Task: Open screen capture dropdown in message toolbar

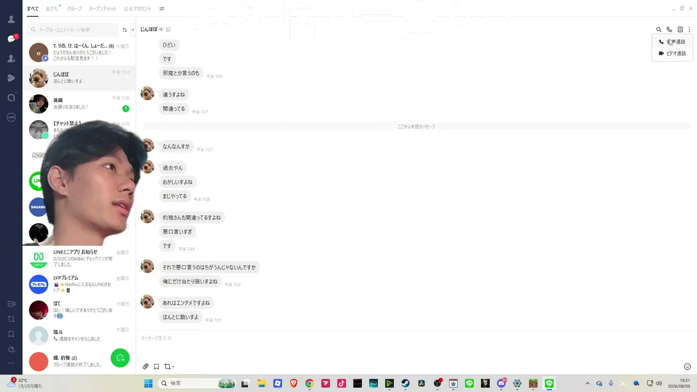Action: pyautogui.click(x=169, y=366)
